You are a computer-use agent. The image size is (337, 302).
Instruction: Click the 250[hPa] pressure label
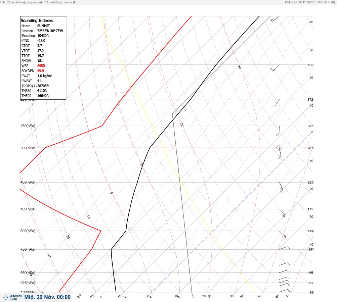[28, 126]
